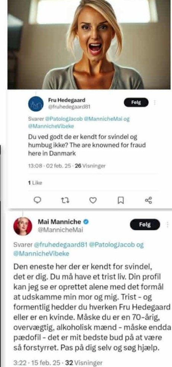Open more options menu on Mai Manniche's tweet

click(167, 225)
